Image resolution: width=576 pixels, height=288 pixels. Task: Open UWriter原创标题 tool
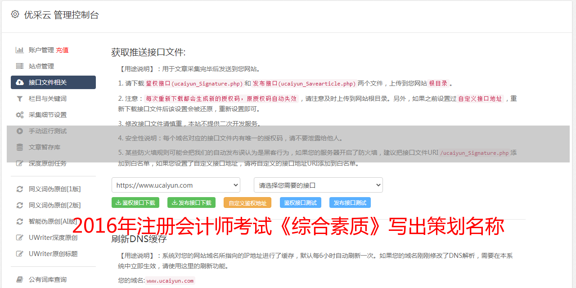pyautogui.click(x=53, y=254)
